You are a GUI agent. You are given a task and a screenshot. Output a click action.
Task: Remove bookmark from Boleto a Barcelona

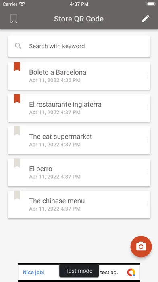(17, 66)
